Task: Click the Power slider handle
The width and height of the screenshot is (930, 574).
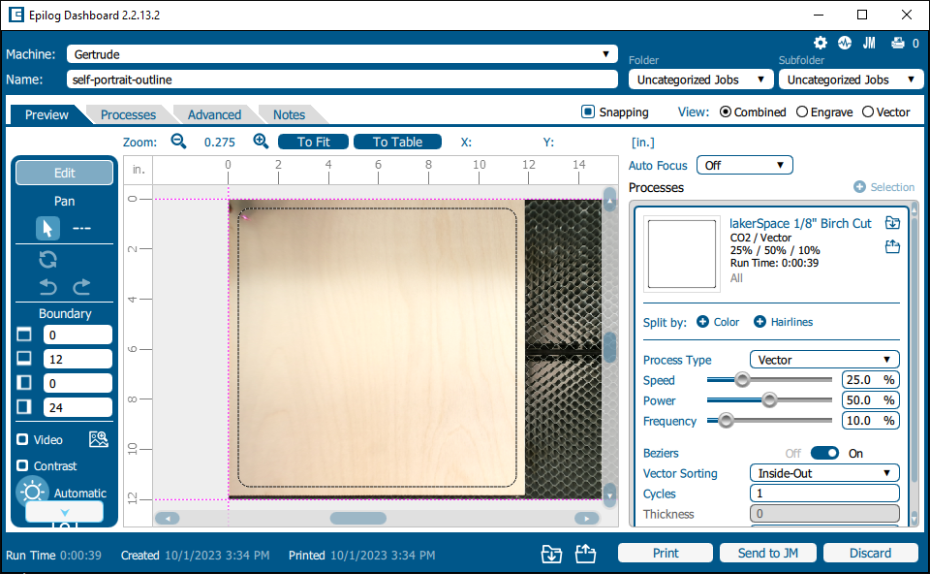Action: (769, 400)
